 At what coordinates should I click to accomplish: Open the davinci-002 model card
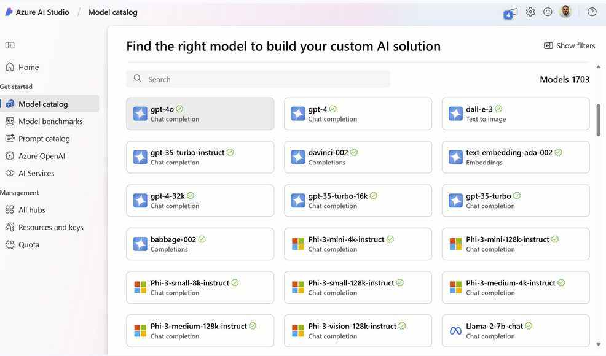coord(358,157)
